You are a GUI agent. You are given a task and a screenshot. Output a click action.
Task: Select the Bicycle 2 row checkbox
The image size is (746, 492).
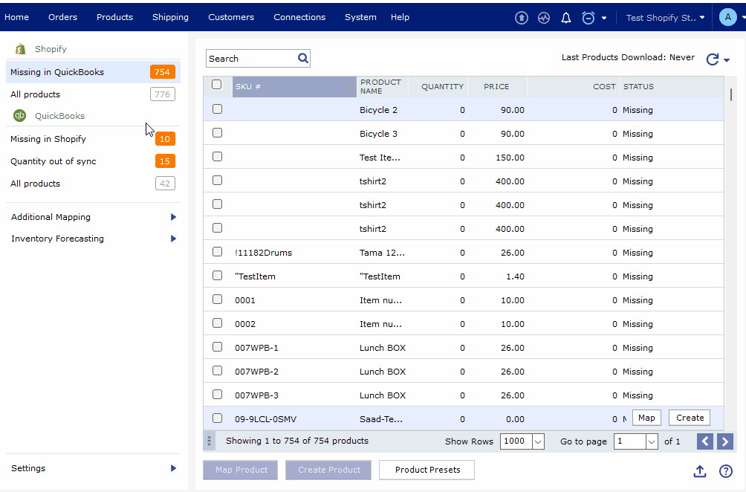tap(217, 109)
